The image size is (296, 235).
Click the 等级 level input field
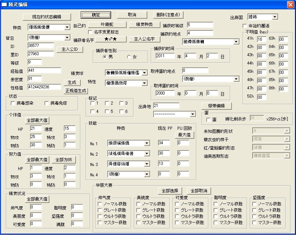35,62
